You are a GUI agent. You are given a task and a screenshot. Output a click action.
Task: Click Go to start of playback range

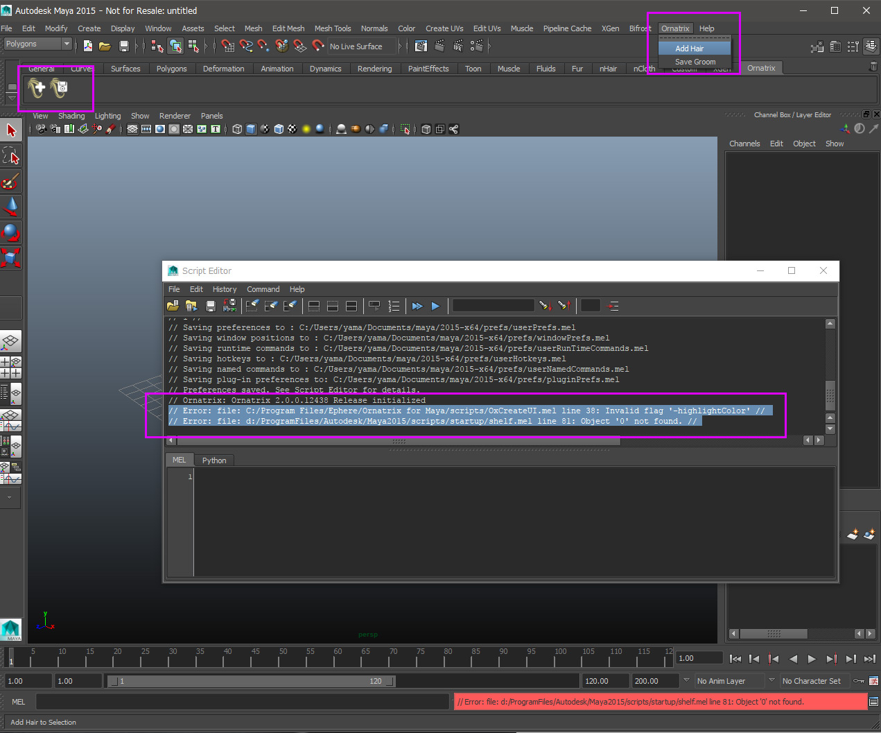(x=735, y=659)
